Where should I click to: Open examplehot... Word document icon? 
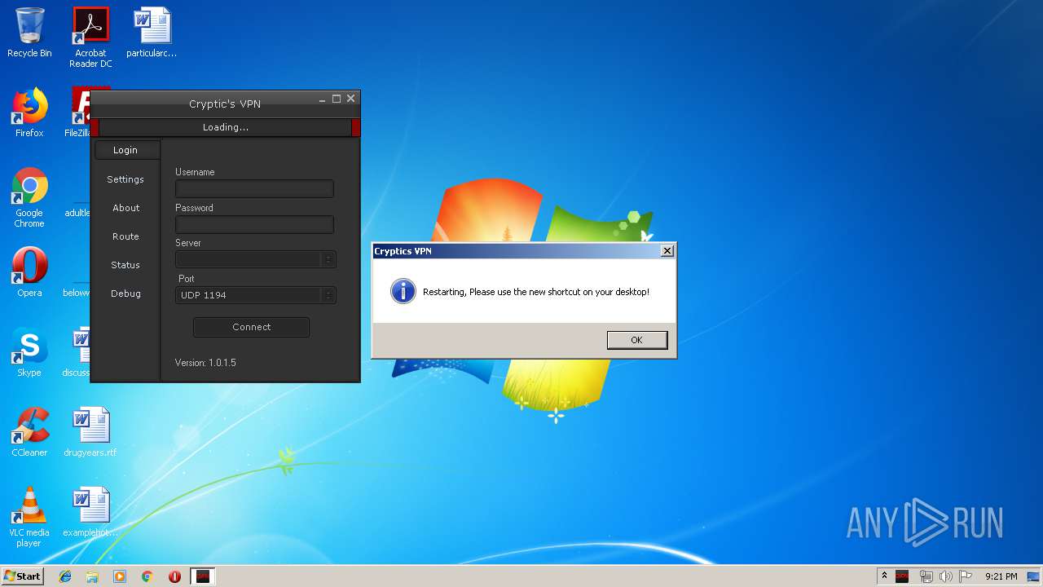tap(90, 512)
